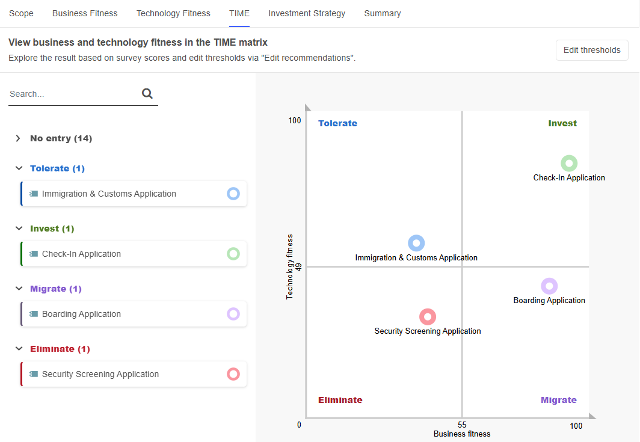Click application icon beside Immigration & Customs list item

tap(34, 194)
